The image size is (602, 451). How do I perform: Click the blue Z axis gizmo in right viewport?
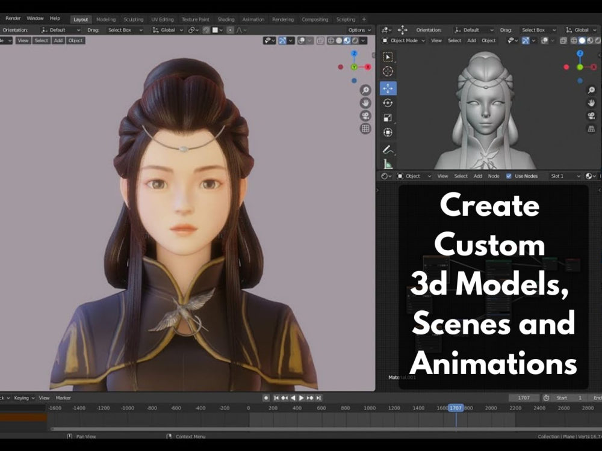(580, 54)
